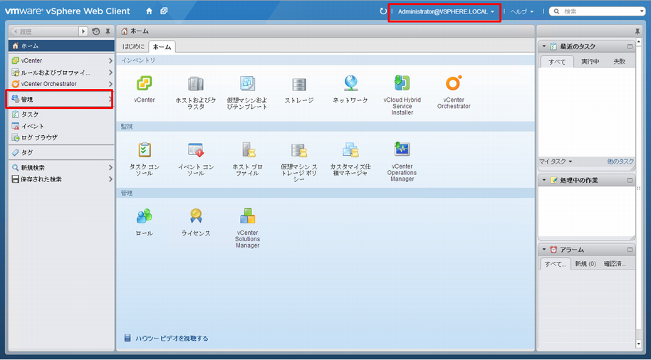This screenshot has height=360, width=651.
Task: Open Administrator@VSPHERE.LOCAL user dropdown
Action: click(x=445, y=11)
